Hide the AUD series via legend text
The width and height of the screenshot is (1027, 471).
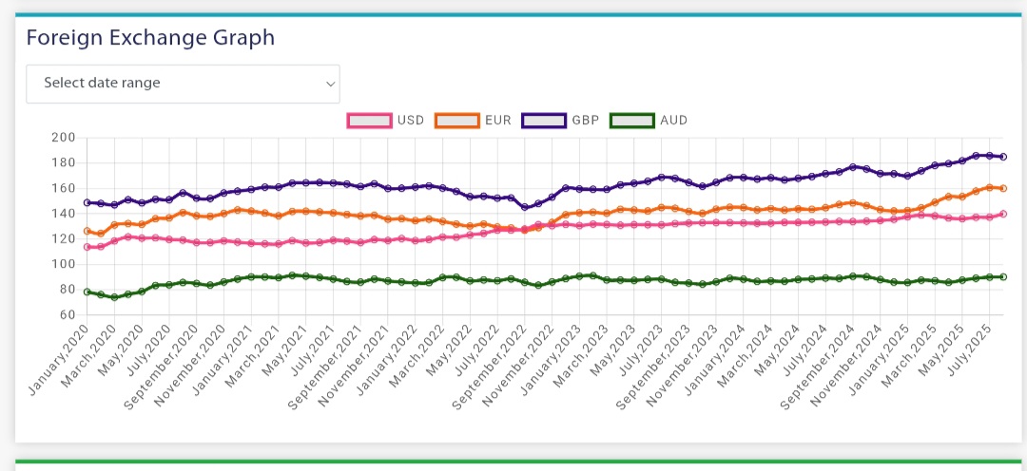click(x=672, y=121)
